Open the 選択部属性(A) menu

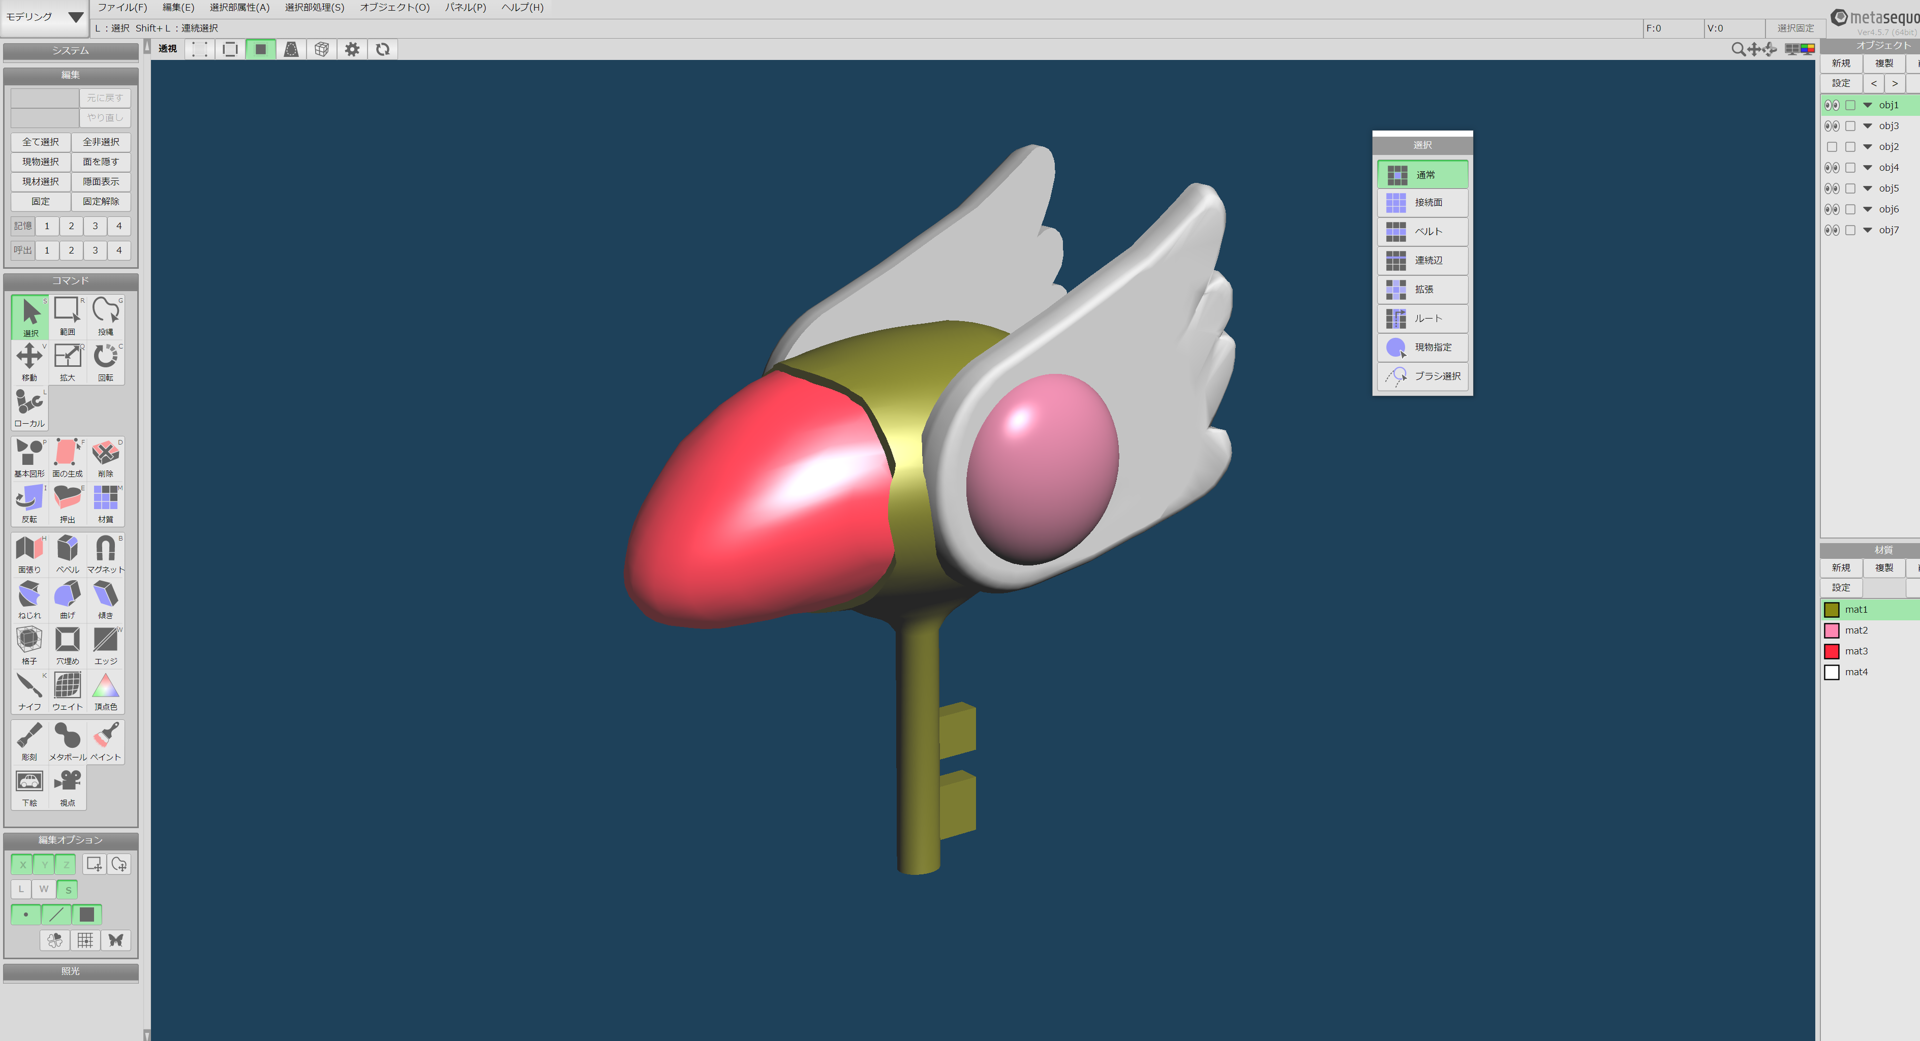(239, 8)
